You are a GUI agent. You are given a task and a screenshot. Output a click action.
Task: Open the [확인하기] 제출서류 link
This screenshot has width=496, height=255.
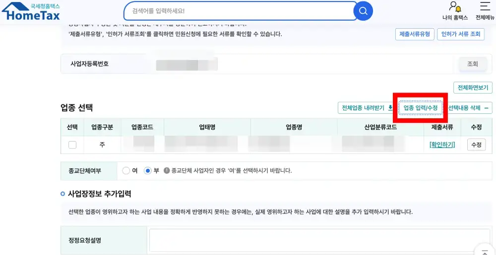click(442, 145)
